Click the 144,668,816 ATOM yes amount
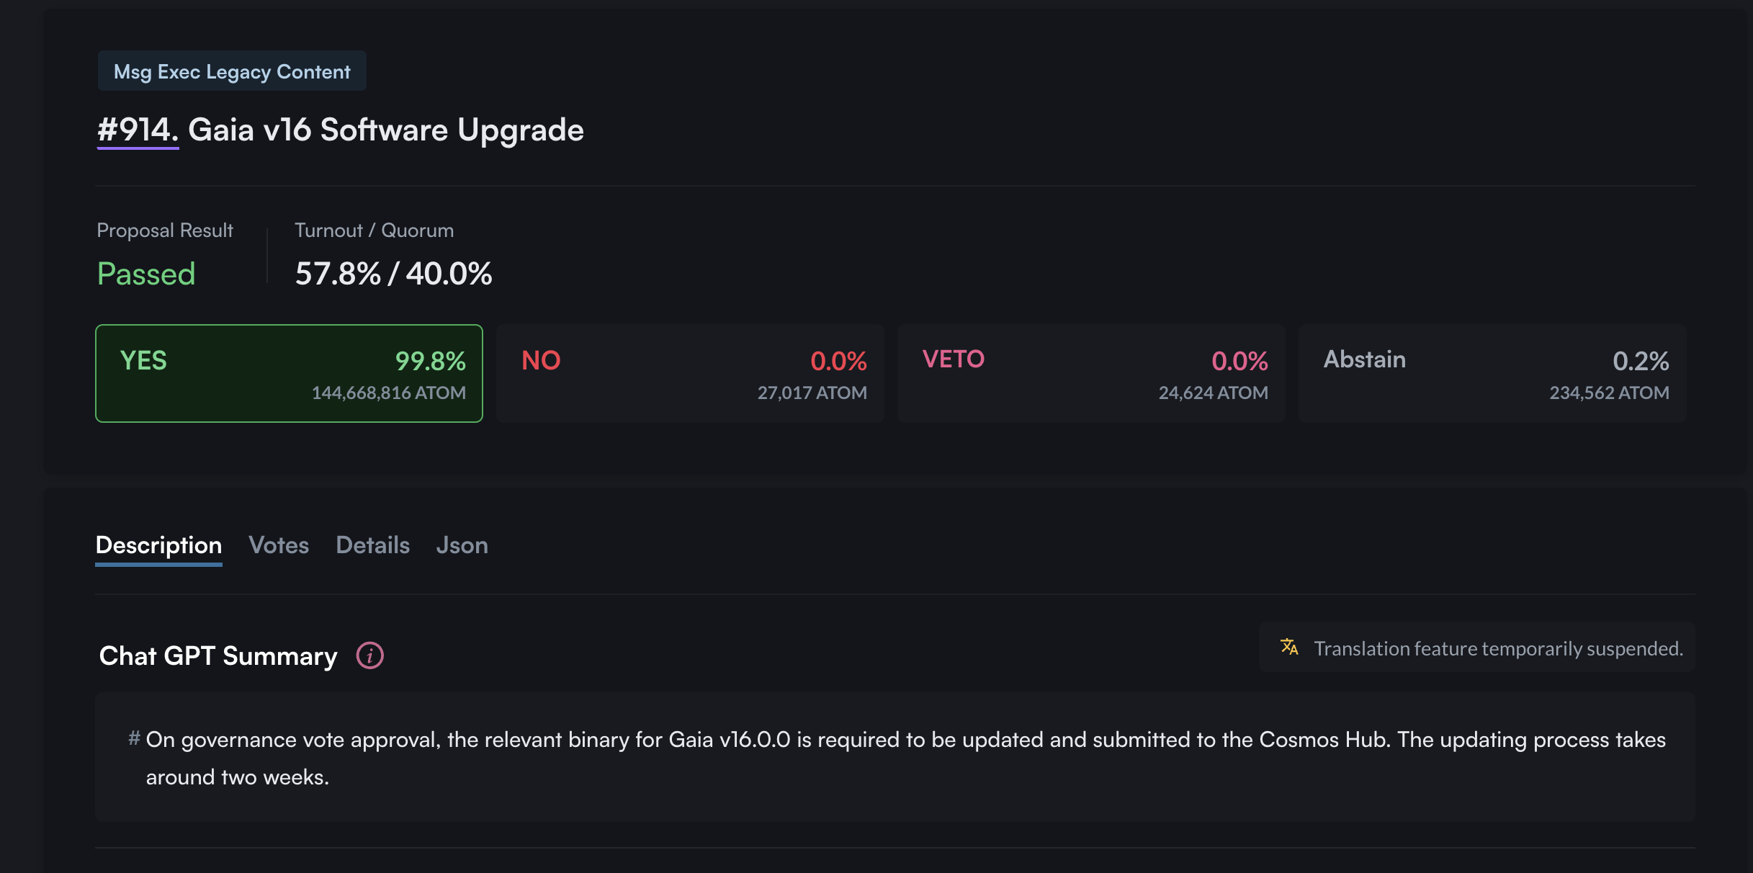Viewport: 1753px width, 873px height. click(x=388, y=393)
